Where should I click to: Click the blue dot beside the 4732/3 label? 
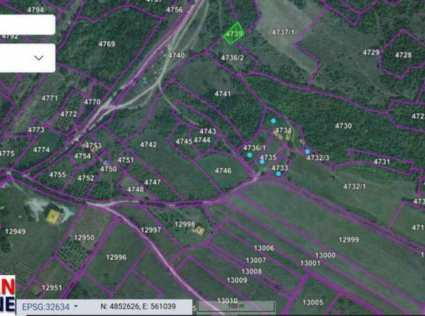pos(307,152)
